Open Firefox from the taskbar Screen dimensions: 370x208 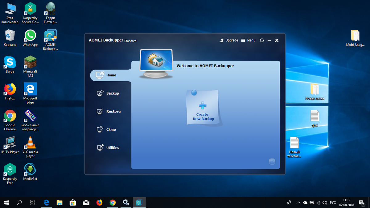point(99,202)
